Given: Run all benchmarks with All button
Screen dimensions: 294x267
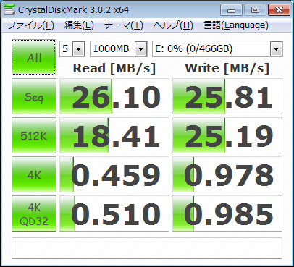Looking at the screenshot, I should click(x=34, y=57).
